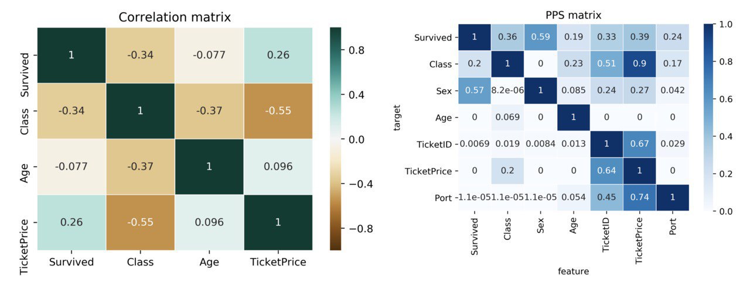Click the PPS cell showing 8.2e-06
750x286 pixels.
click(x=507, y=91)
